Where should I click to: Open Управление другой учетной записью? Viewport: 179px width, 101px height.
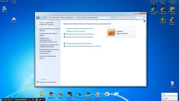[x=79, y=43]
